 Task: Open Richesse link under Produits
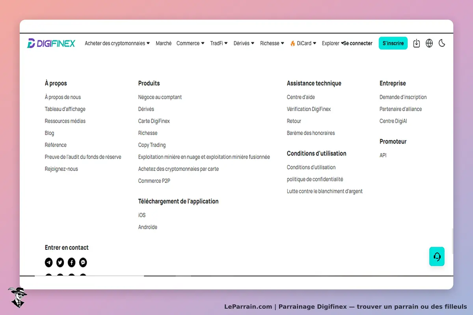(148, 133)
